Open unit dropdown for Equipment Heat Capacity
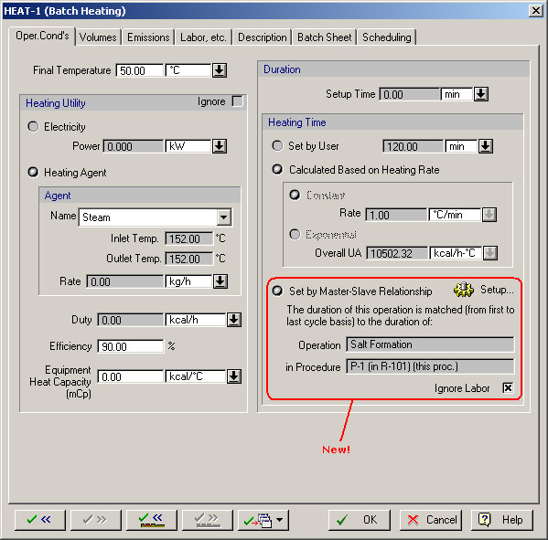Screen dimensions: 548x540 coord(234,376)
